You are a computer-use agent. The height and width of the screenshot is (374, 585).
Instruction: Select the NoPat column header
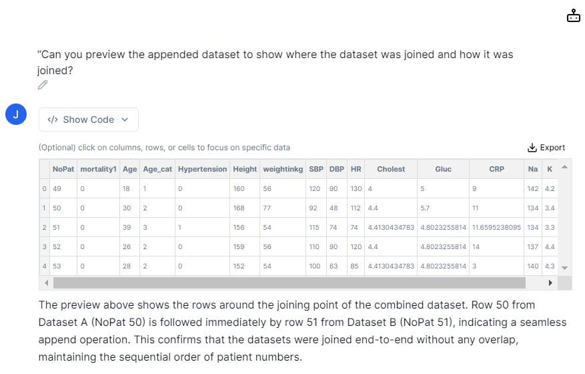tap(63, 169)
